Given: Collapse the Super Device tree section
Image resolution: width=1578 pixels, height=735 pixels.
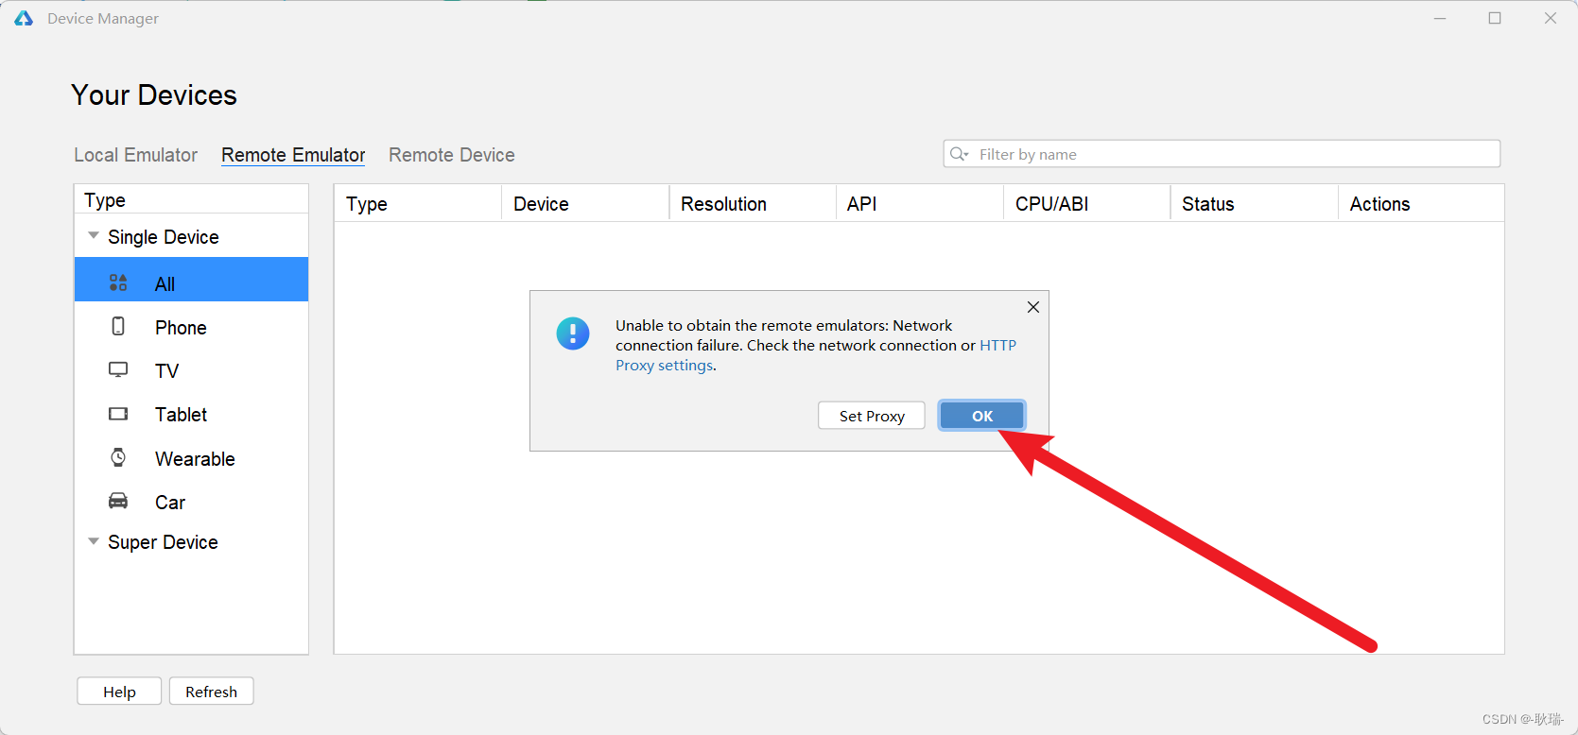Looking at the screenshot, I should [94, 541].
